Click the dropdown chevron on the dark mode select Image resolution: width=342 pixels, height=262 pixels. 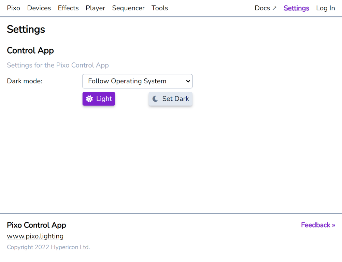[x=187, y=81]
